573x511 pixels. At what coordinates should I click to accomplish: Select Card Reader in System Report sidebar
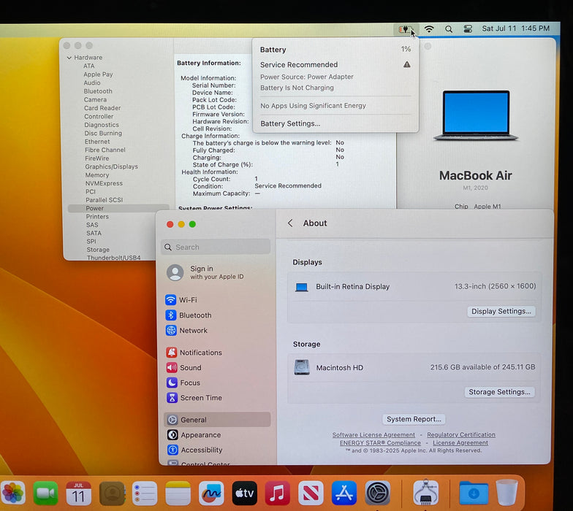(102, 108)
